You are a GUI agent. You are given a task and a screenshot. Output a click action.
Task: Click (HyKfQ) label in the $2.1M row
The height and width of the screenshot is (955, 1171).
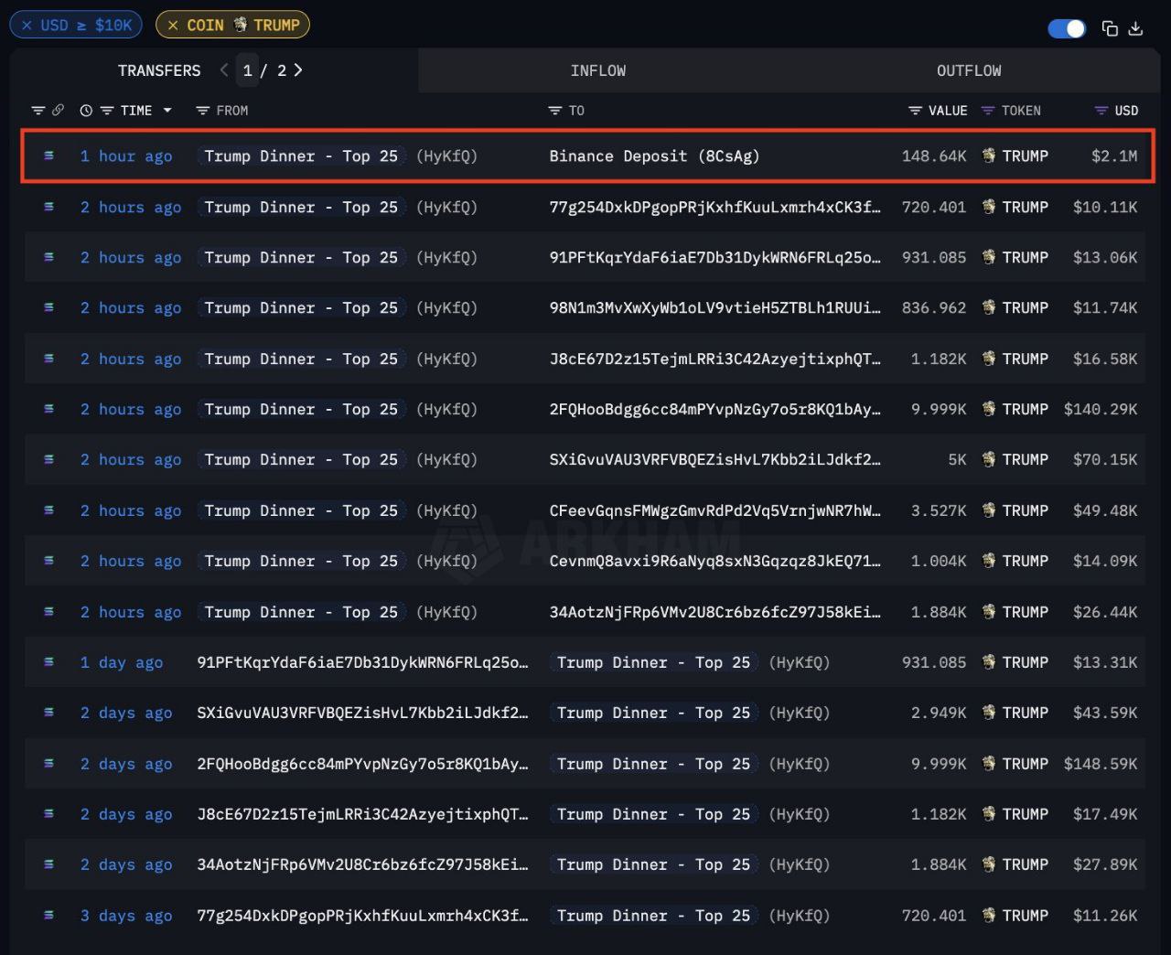(x=446, y=156)
